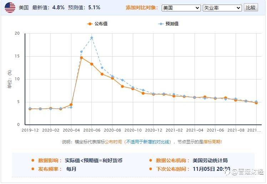Image resolution: width=267 pixels, height=184 pixels.
Task: Click the 数据影响 bullet icon
Action: click(x=33, y=160)
